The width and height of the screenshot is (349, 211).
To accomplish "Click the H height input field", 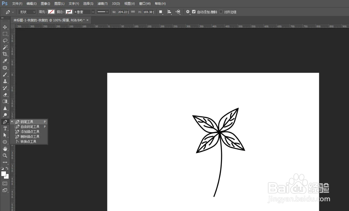I will point(148,12).
